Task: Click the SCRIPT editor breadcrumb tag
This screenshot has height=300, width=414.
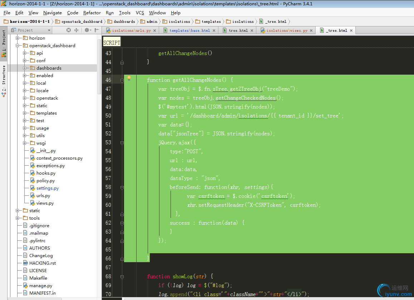Action: pos(112,42)
